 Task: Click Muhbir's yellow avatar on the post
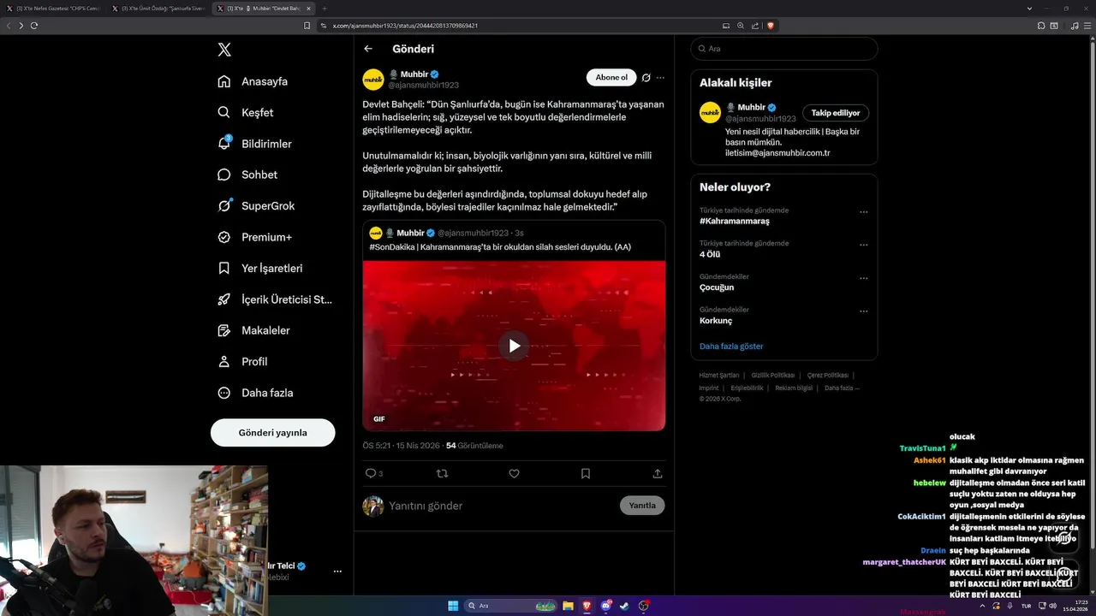point(373,80)
